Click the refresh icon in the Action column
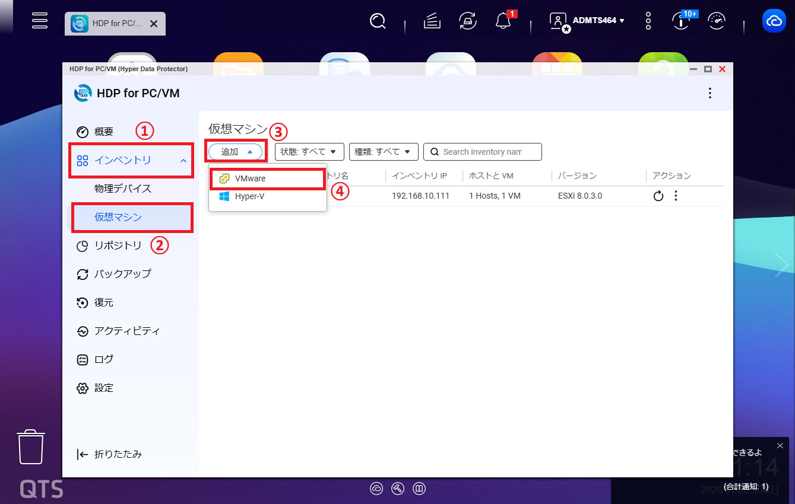Image resolution: width=795 pixels, height=504 pixels. pyautogui.click(x=658, y=196)
